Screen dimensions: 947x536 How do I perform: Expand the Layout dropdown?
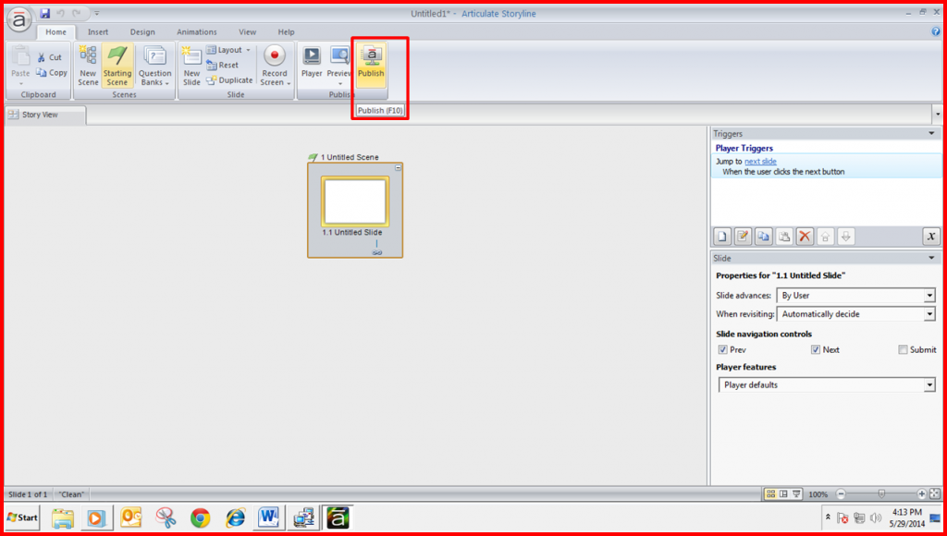click(228, 50)
